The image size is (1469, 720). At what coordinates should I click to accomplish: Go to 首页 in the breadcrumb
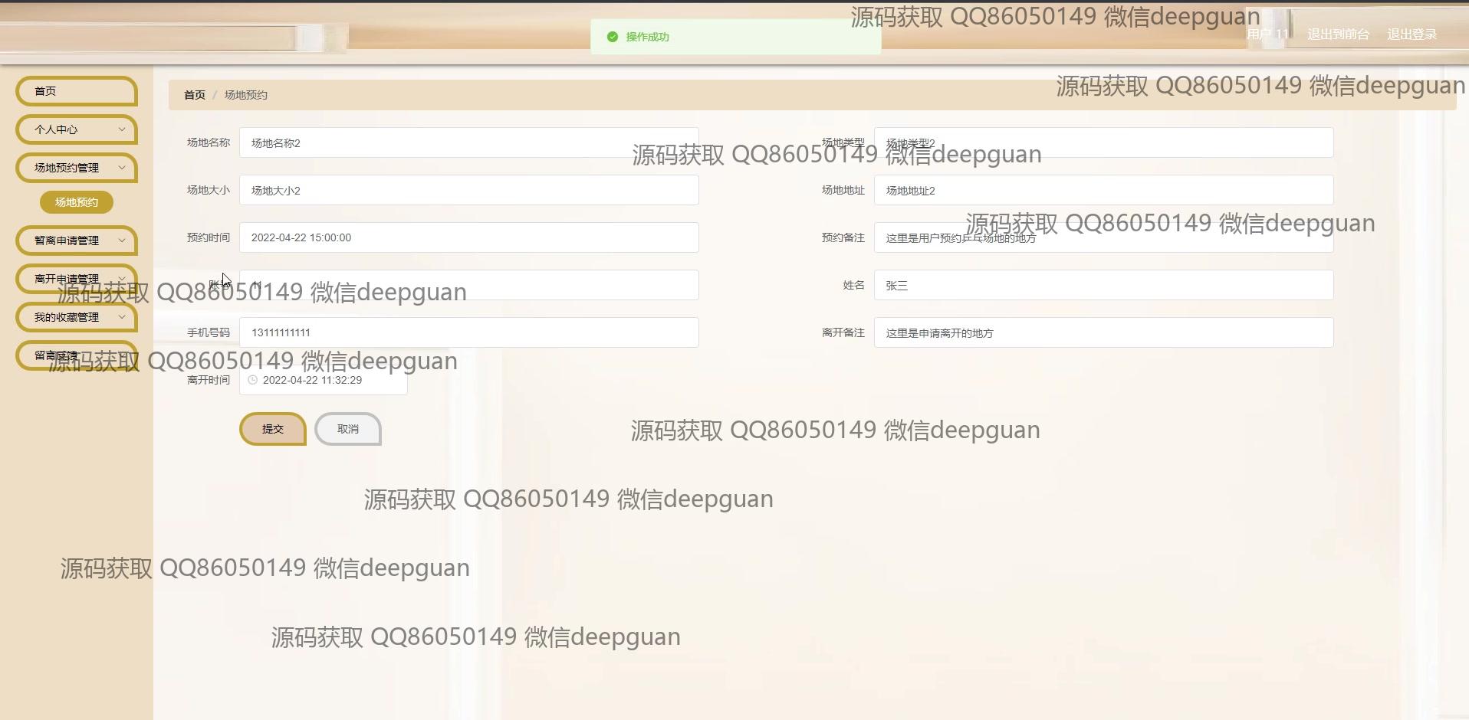(x=195, y=95)
